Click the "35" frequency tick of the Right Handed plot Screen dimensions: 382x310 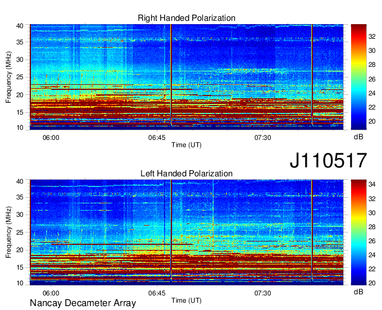tap(20, 42)
